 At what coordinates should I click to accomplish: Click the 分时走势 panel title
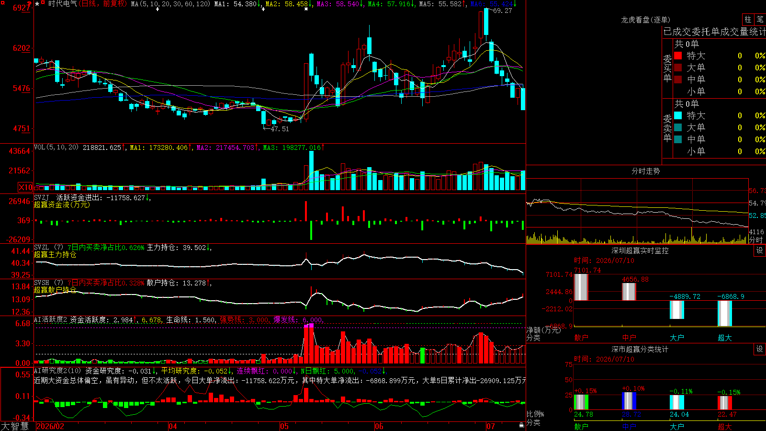tap(646, 171)
